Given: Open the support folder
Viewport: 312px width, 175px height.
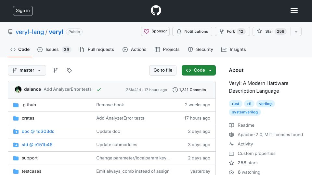Looking at the screenshot, I should click(30, 158).
